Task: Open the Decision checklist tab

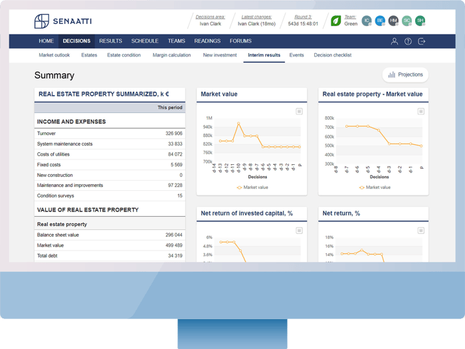Action: tap(332, 55)
